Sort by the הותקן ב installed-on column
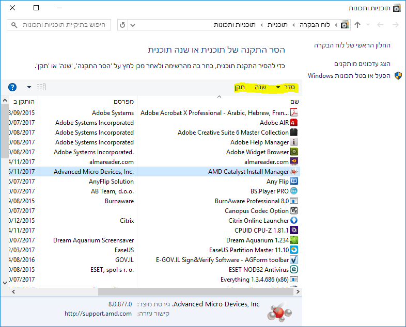The width and height of the screenshot is (406, 327). point(24,102)
